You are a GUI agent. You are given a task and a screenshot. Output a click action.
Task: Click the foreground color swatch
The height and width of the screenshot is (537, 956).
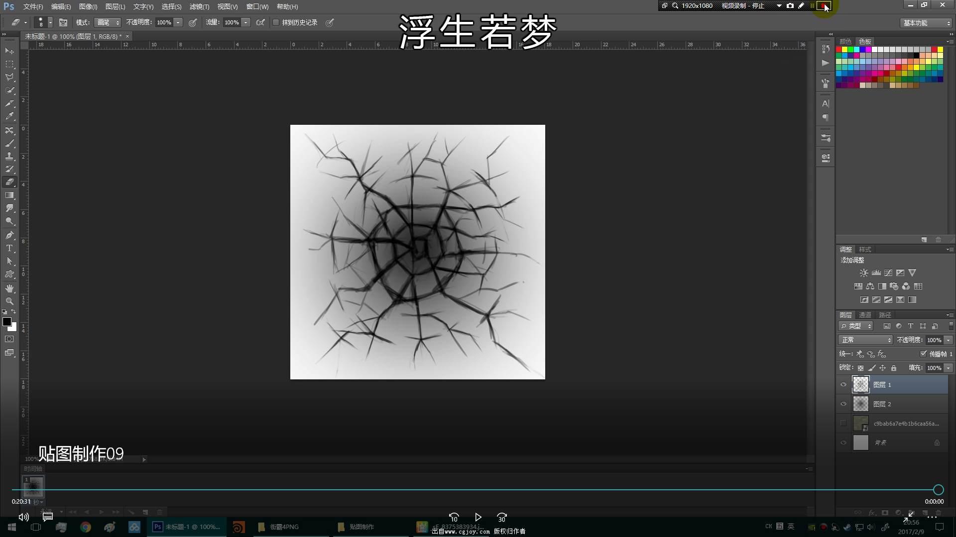tap(7, 322)
